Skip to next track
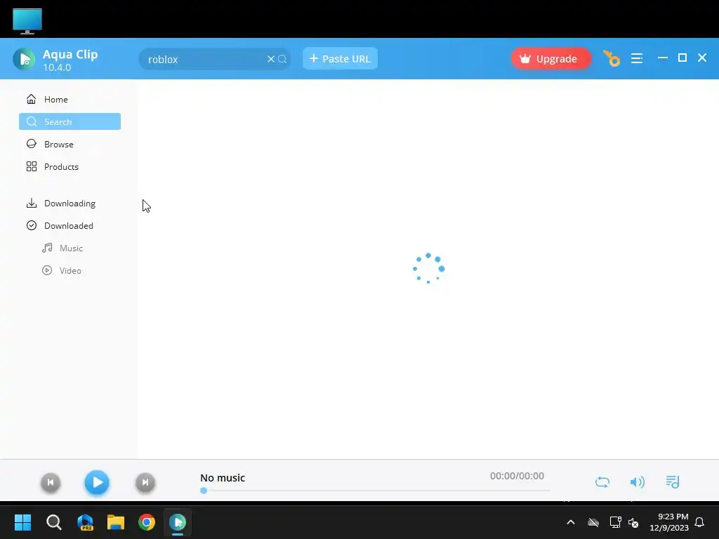This screenshot has width=719, height=539. [145, 482]
